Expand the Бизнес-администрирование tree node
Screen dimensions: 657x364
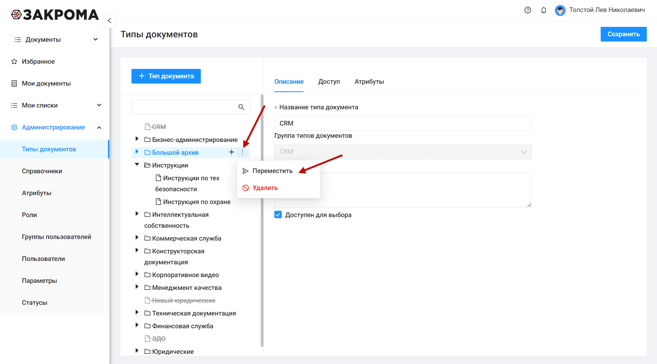137,139
